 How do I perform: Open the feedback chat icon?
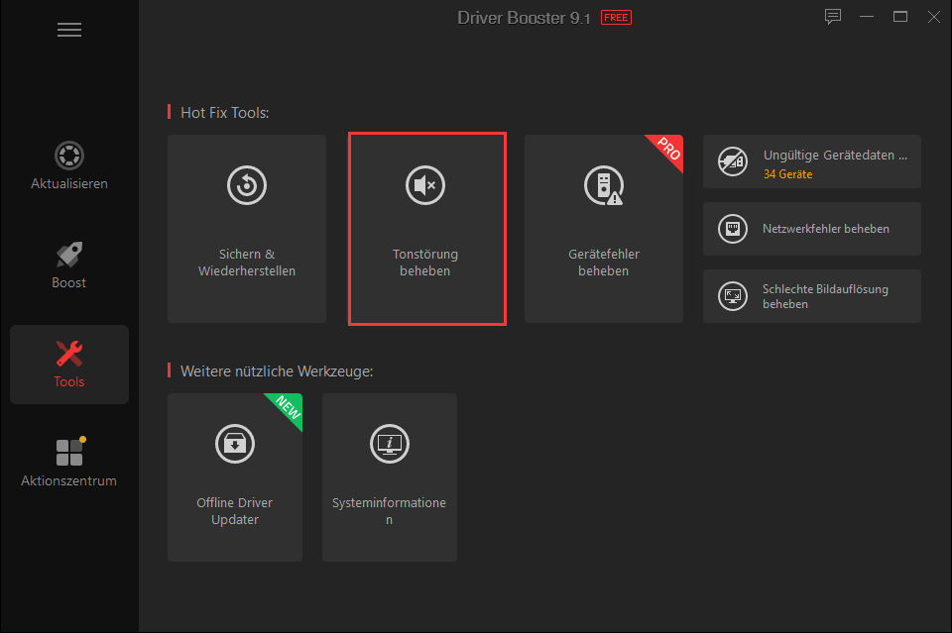[832, 17]
